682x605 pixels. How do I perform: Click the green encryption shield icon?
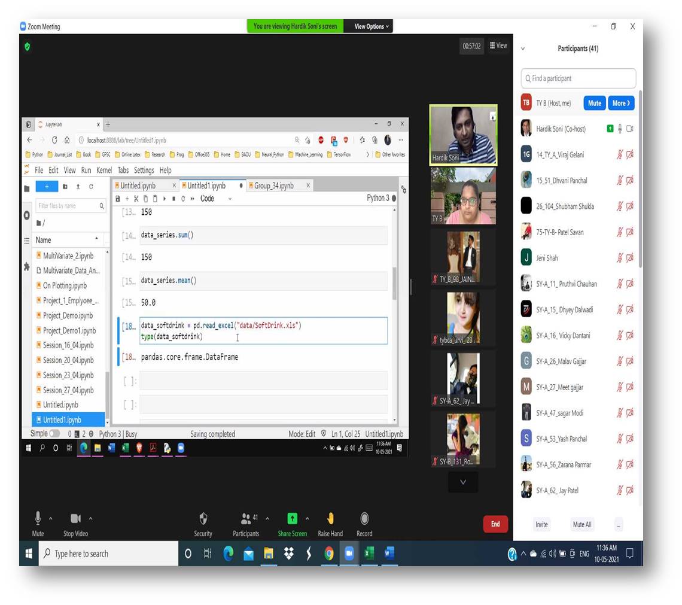pos(28,47)
